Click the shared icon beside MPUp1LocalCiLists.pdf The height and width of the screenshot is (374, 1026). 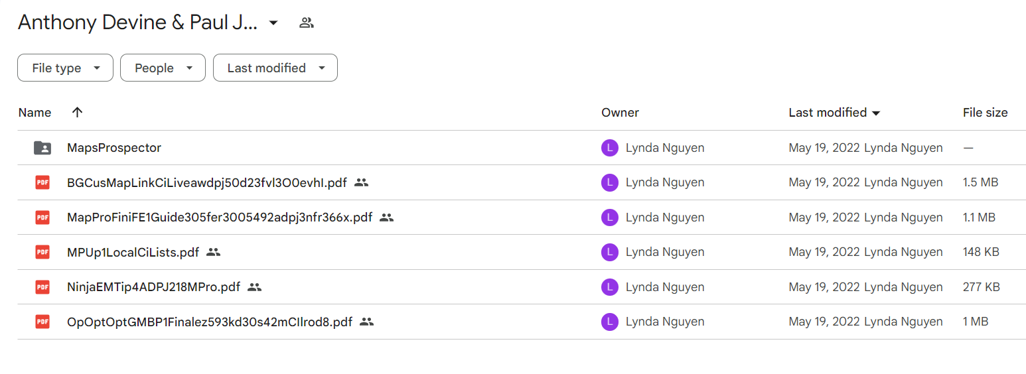point(213,252)
